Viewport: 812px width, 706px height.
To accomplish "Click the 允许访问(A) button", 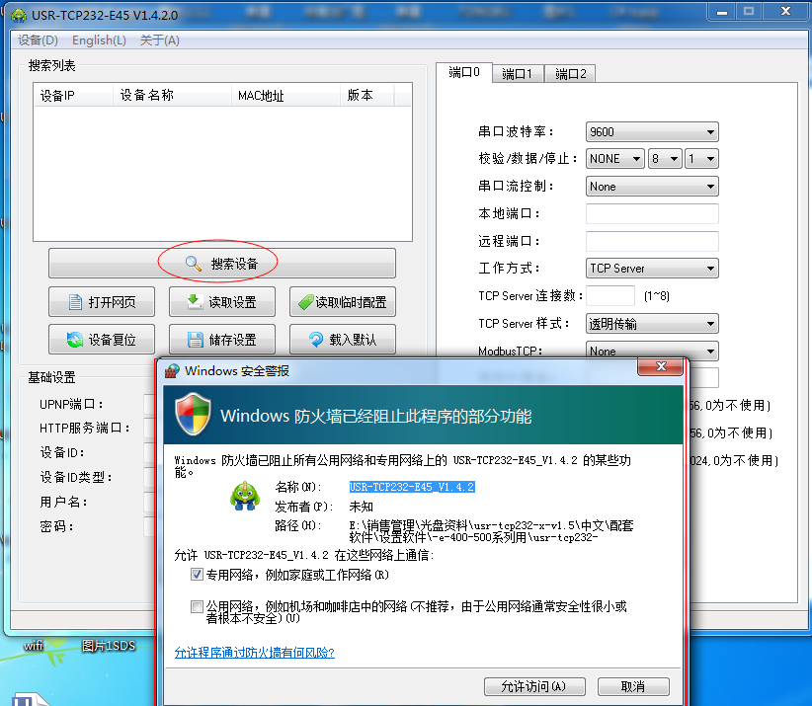I will [x=533, y=686].
